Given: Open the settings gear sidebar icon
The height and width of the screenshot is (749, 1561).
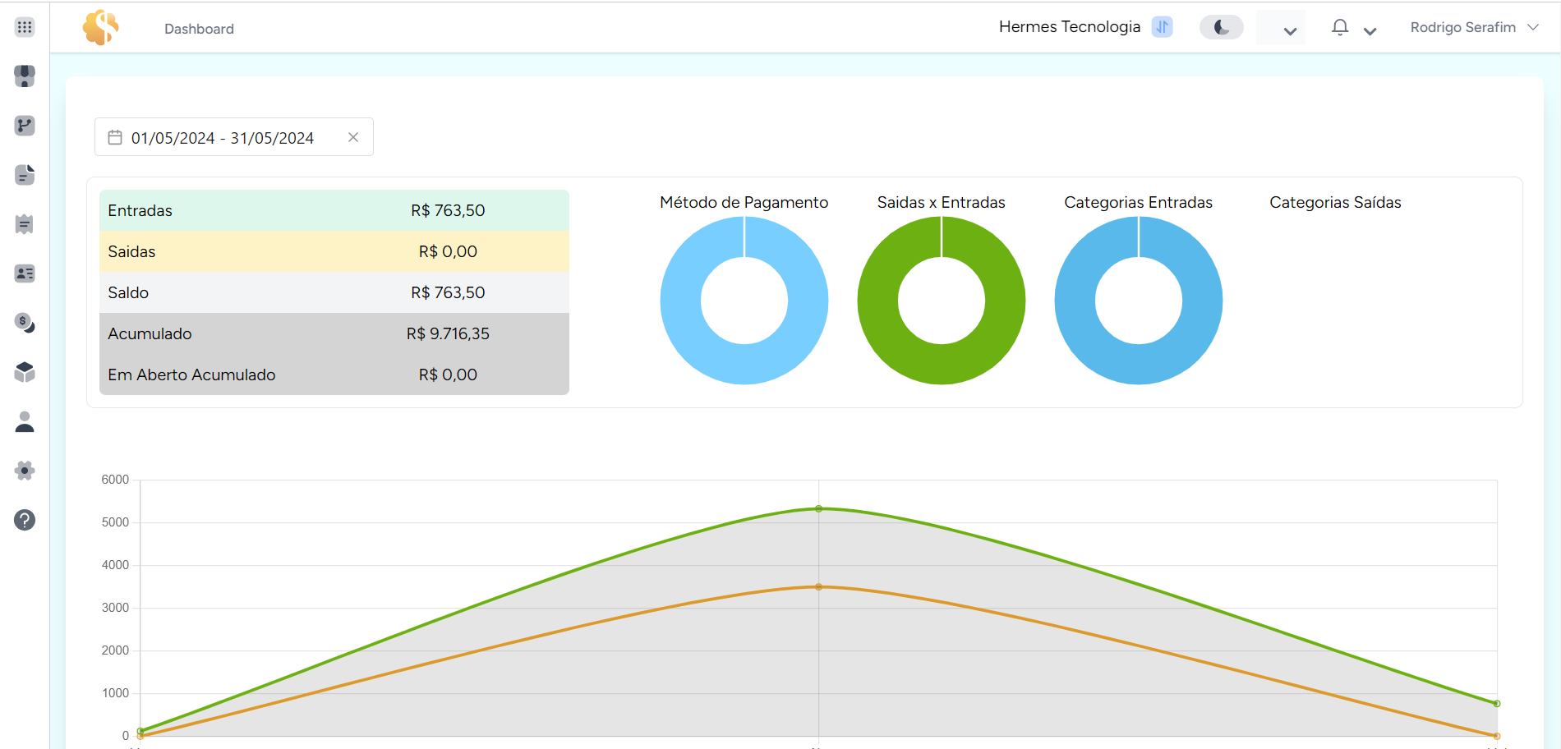Looking at the screenshot, I should point(25,471).
